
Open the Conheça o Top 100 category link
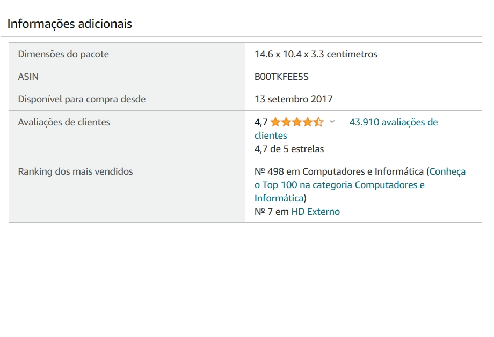[x=360, y=185]
